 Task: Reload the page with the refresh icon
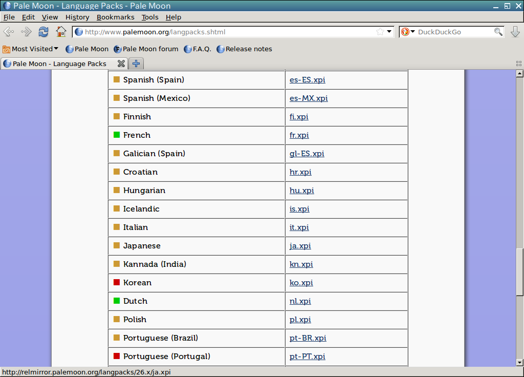tap(43, 32)
